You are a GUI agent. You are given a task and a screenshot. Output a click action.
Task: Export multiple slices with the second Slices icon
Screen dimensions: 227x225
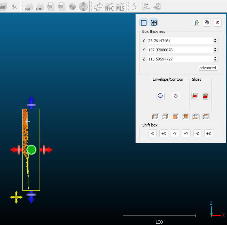tap(206, 96)
